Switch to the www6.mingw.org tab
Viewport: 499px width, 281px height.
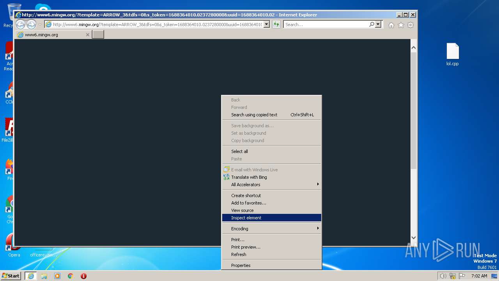pos(53,35)
